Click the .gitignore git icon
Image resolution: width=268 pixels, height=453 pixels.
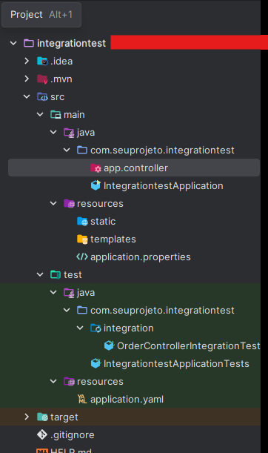pyautogui.click(x=42, y=434)
